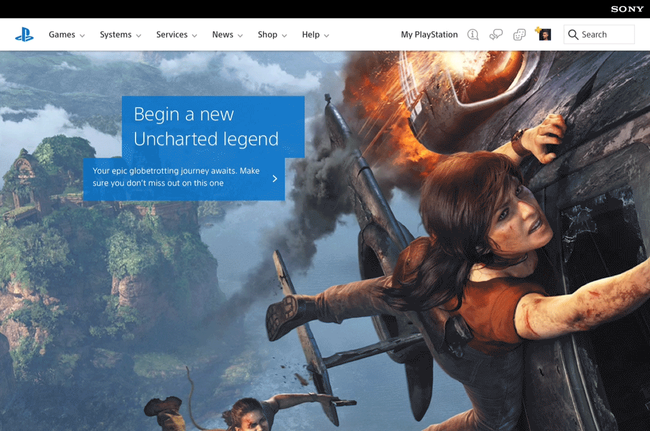Click the arrow on the Uncharted banner
This screenshot has height=431, width=650.
click(x=275, y=178)
